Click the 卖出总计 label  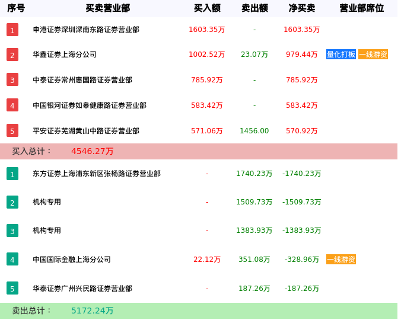click(x=31, y=311)
